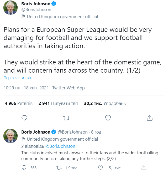Click 'Перекласти твіт' translate link
This screenshot has width=164, height=173.
[x=17, y=78]
